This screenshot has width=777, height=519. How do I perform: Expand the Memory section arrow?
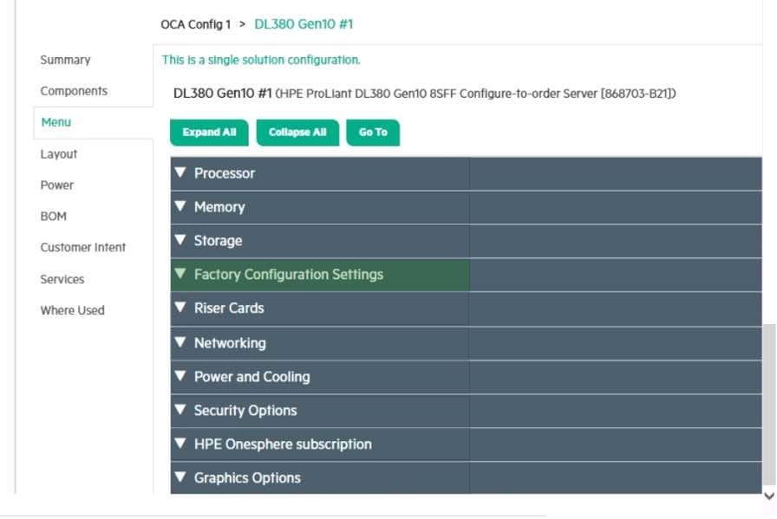pos(180,207)
